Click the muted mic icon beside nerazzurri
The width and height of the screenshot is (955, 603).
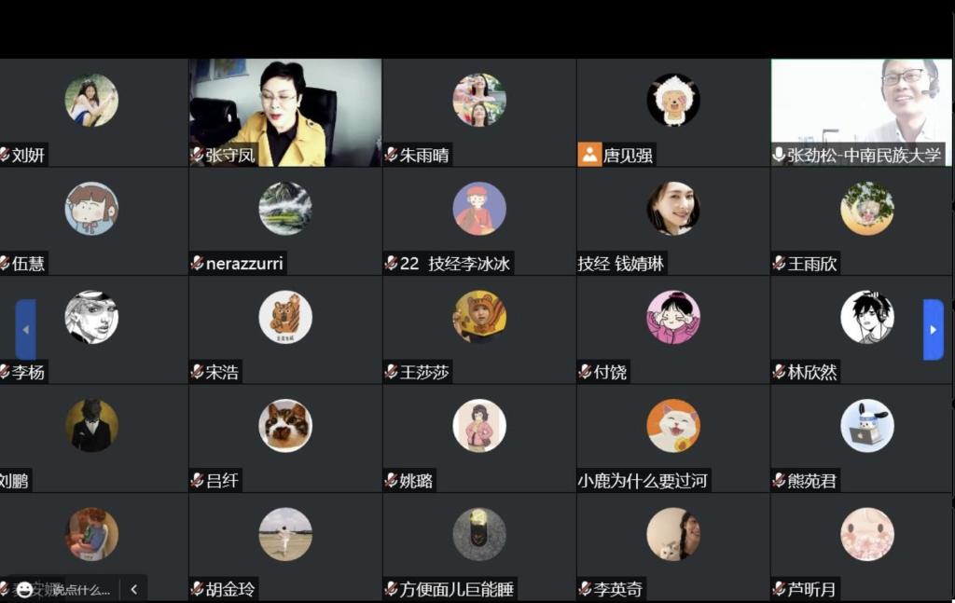pyautogui.click(x=197, y=264)
